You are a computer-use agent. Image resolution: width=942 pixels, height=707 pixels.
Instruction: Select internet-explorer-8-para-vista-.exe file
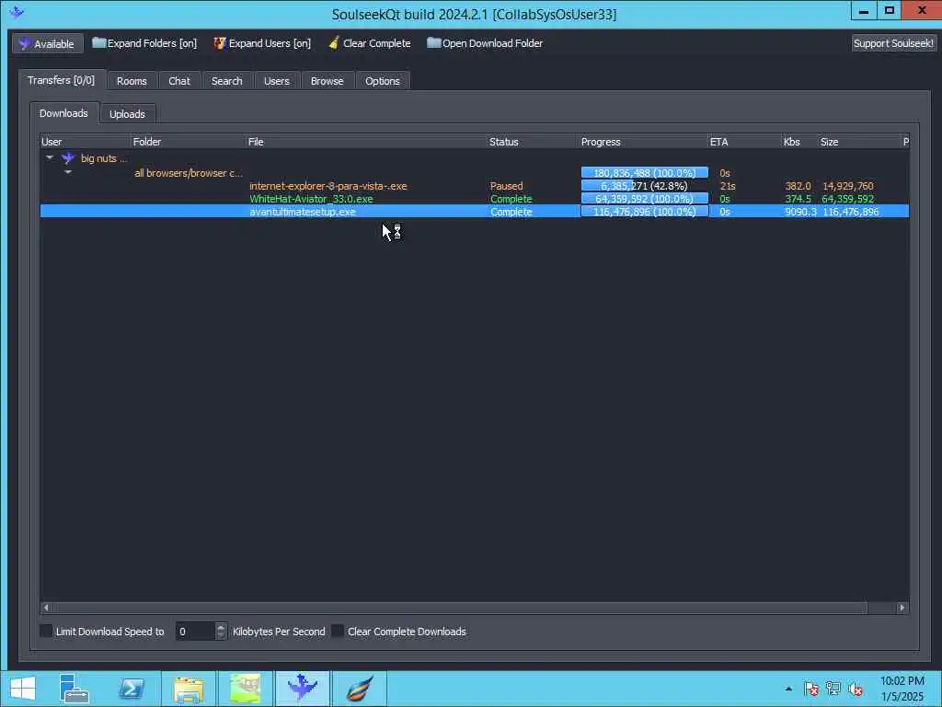[x=328, y=186]
